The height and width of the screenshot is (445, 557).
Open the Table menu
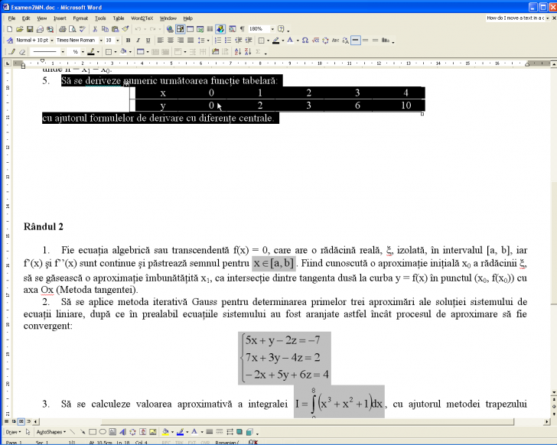[x=119, y=18]
